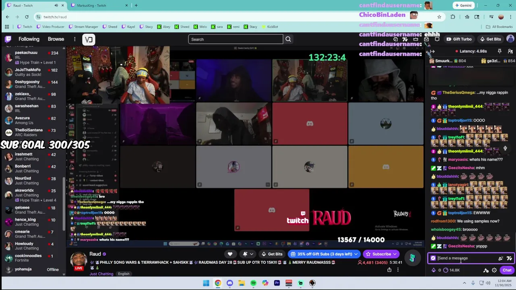The width and height of the screenshot is (516, 290).
Task: Open cookinnoodles channel in sidebar
Action: 32,258
